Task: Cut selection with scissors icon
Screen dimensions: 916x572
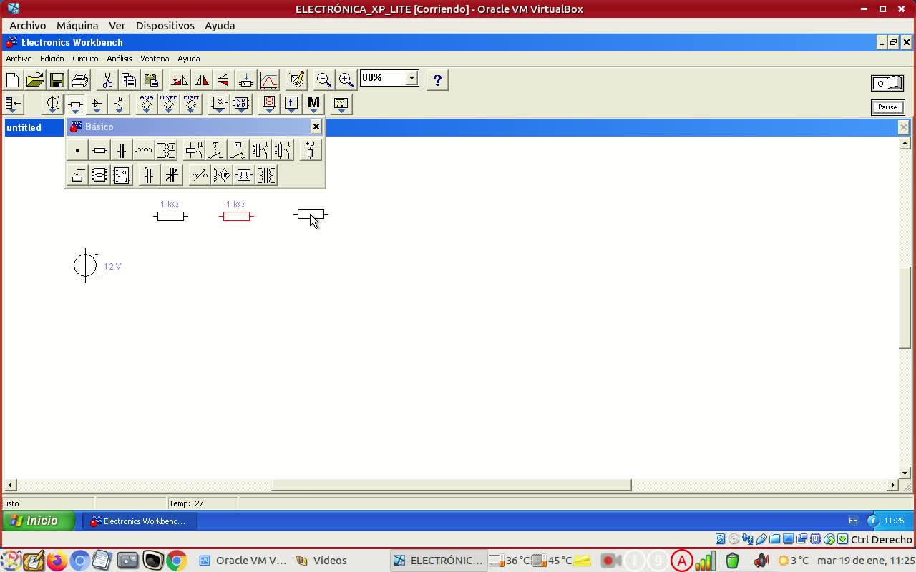Action: pos(107,80)
